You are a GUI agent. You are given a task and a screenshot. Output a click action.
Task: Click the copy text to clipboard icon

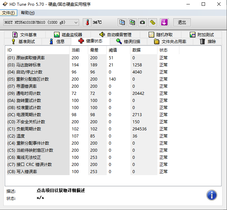pyautogui.click(x=122, y=22)
